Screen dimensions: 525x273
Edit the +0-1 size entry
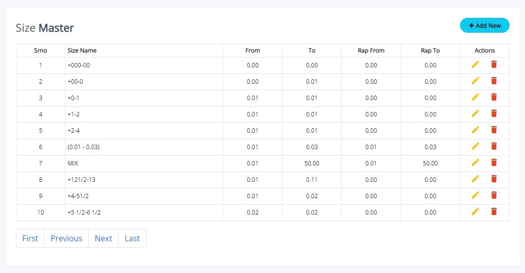click(x=475, y=97)
